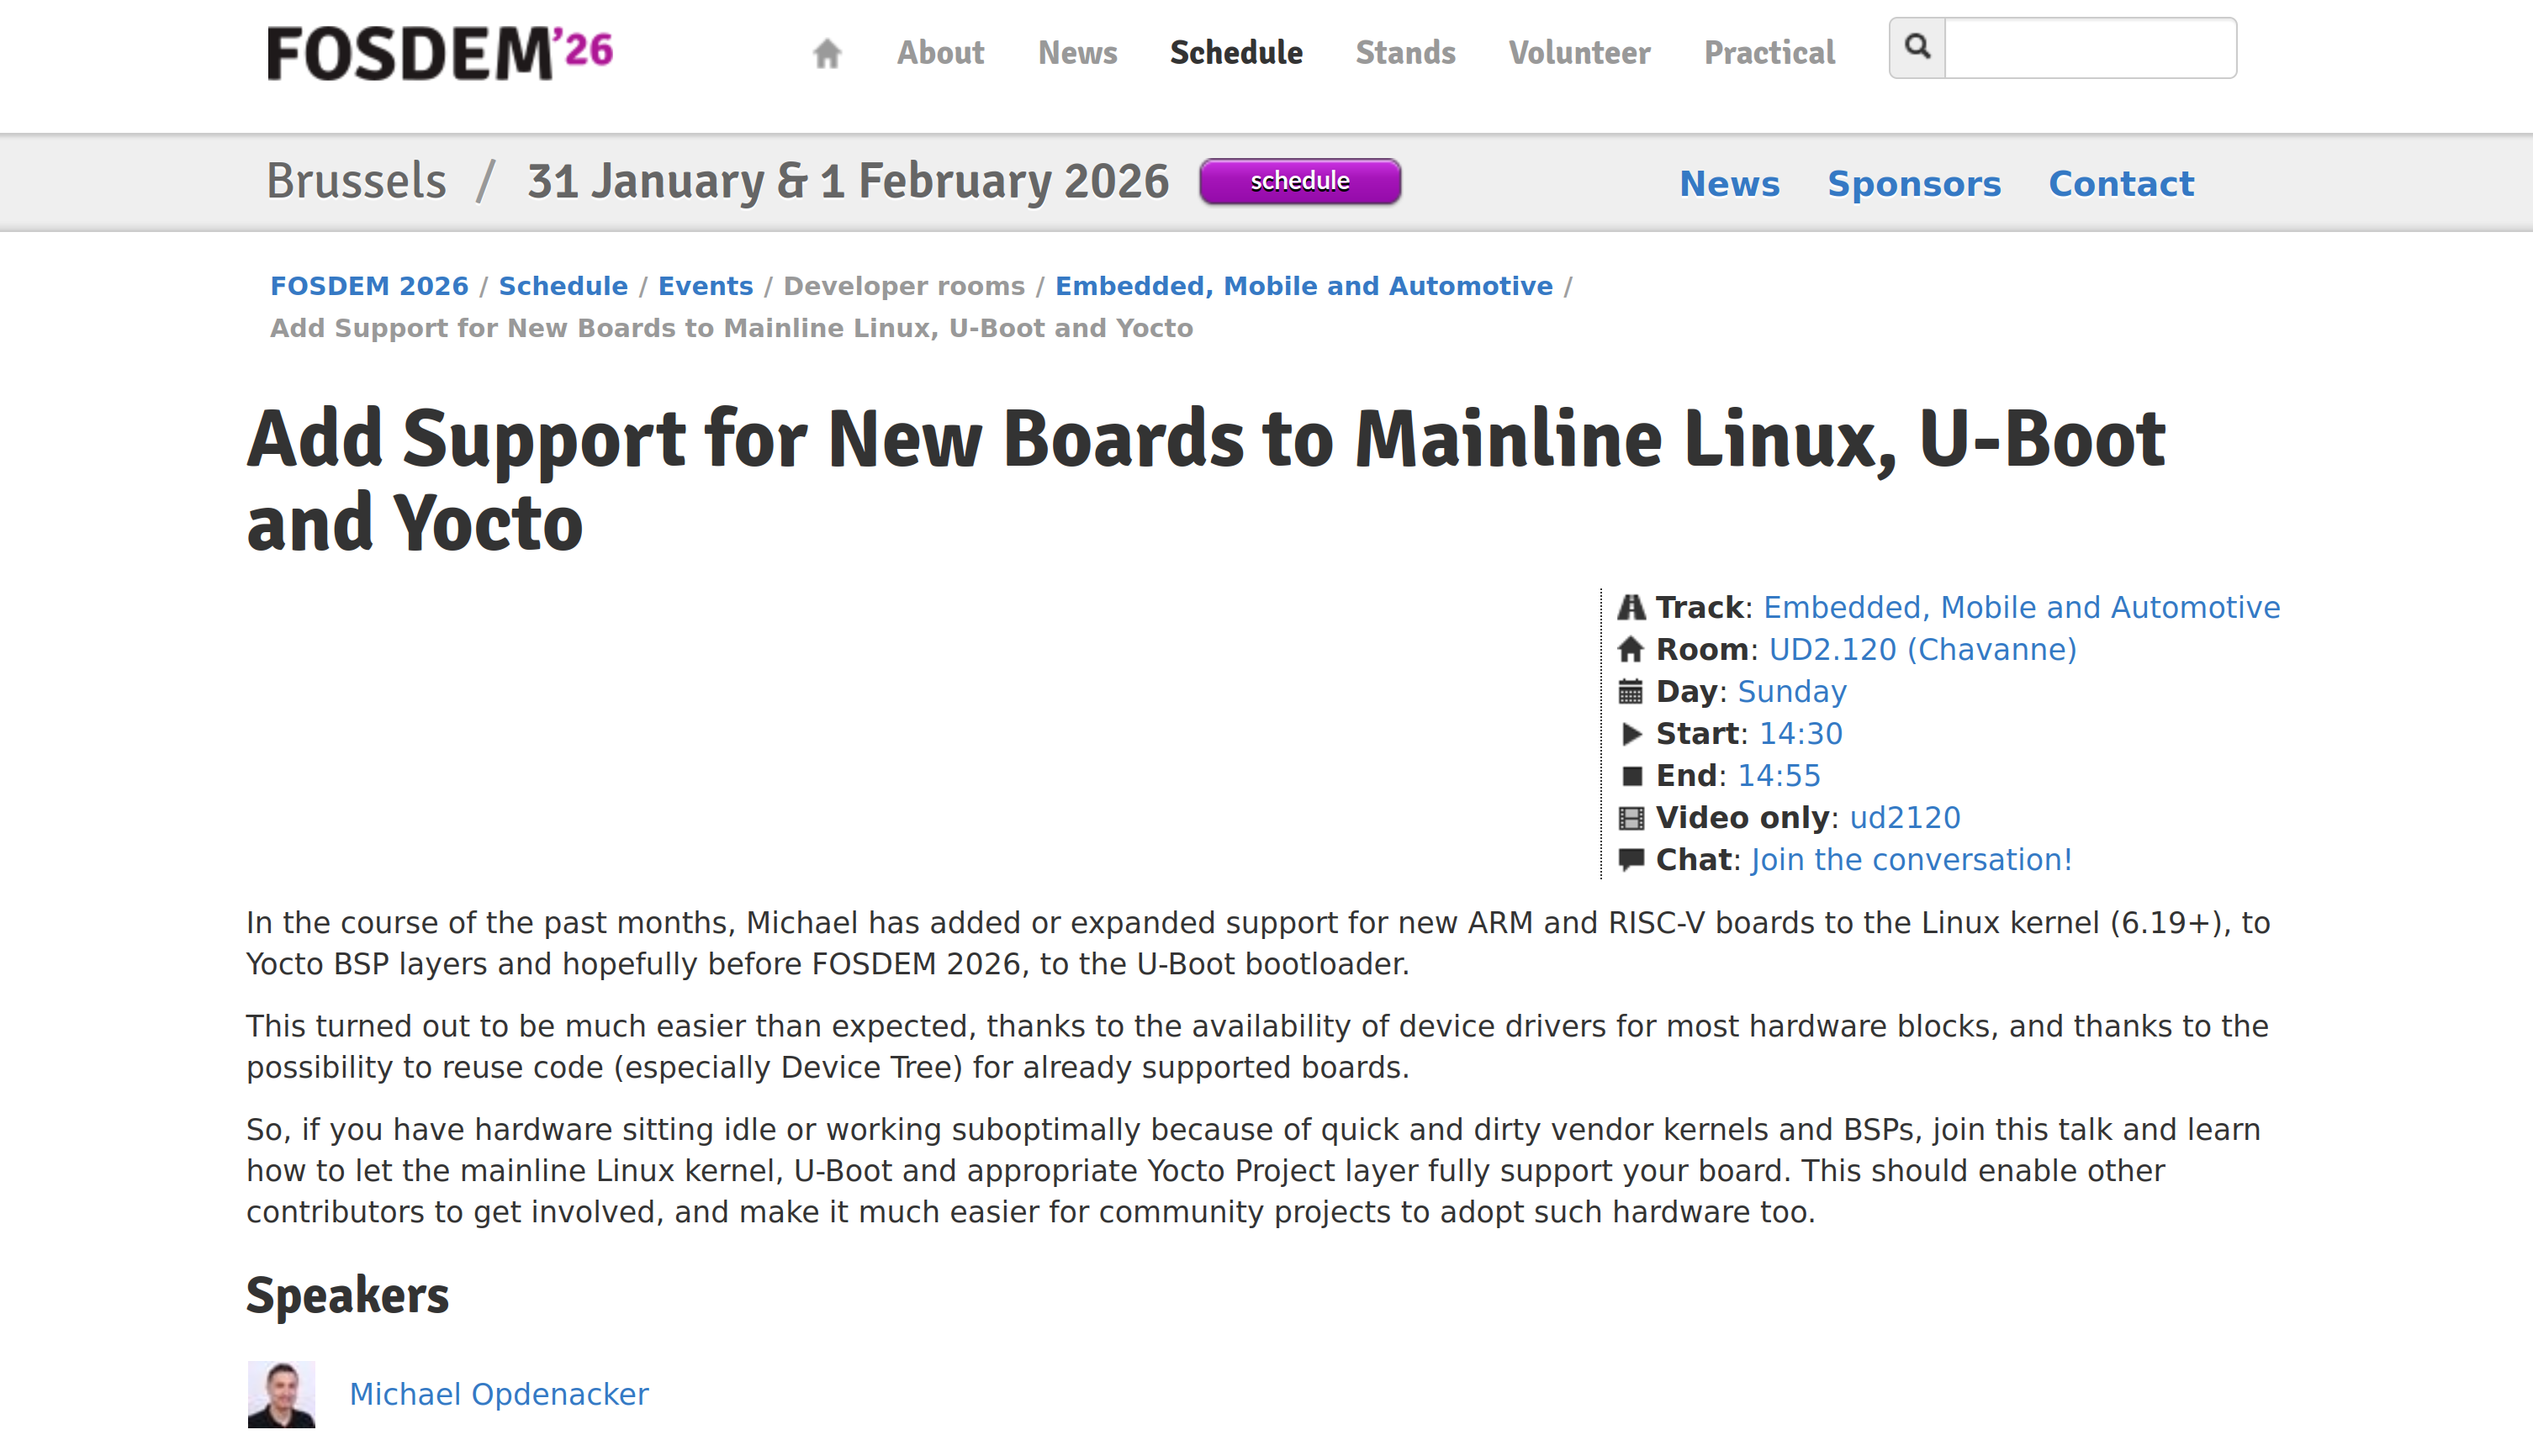Open the Stands navigation item
The width and height of the screenshot is (2533, 1456).
(1404, 53)
